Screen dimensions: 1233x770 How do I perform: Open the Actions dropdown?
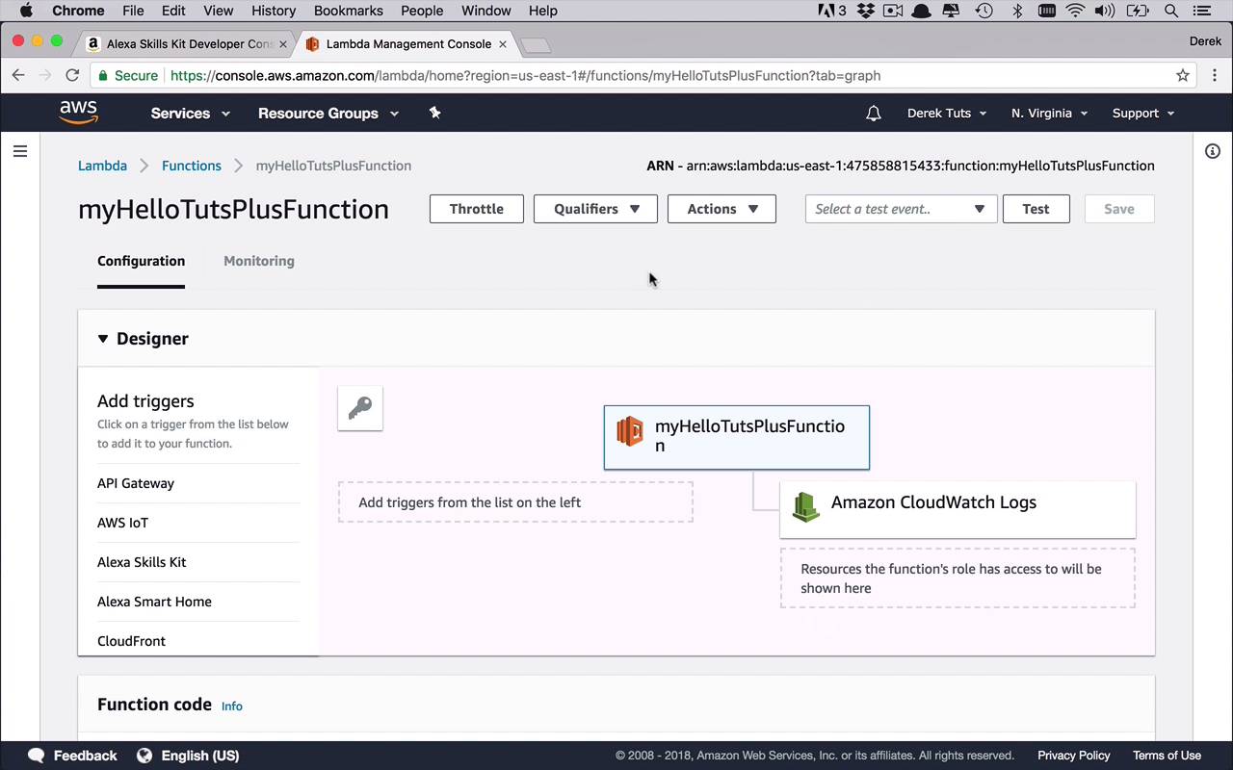[721, 209]
